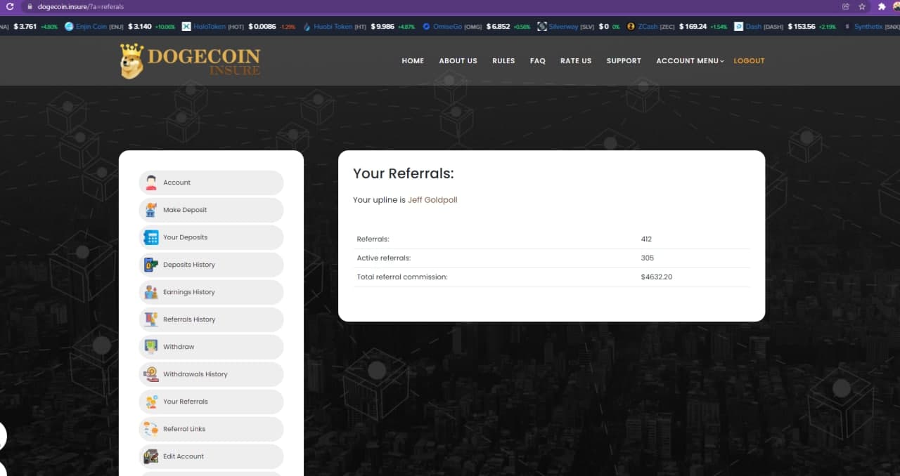Click the Earnings History icon
Screen dimensions: 900x476
point(151,292)
